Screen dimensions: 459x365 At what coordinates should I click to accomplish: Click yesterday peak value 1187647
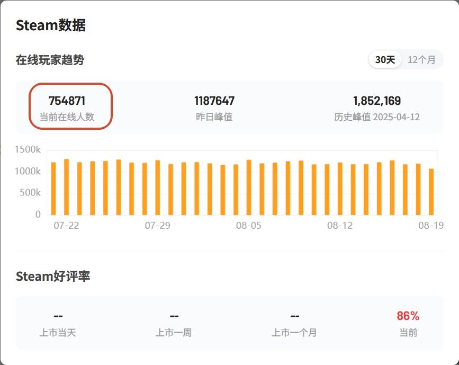[214, 101]
